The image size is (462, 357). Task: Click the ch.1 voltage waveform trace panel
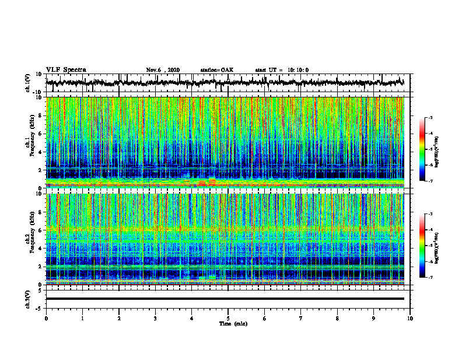(228, 83)
